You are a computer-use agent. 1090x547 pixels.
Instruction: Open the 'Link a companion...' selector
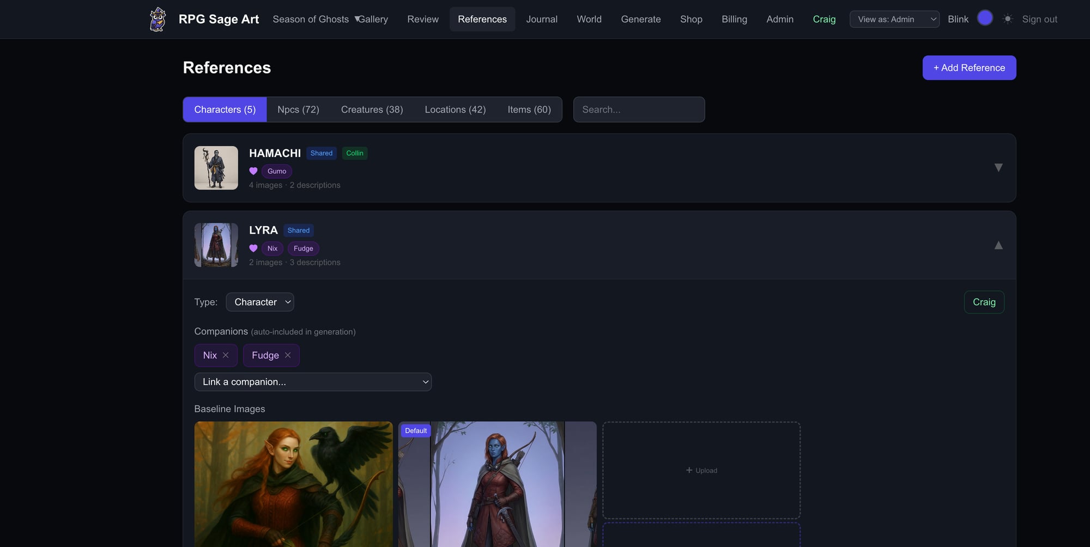313,381
